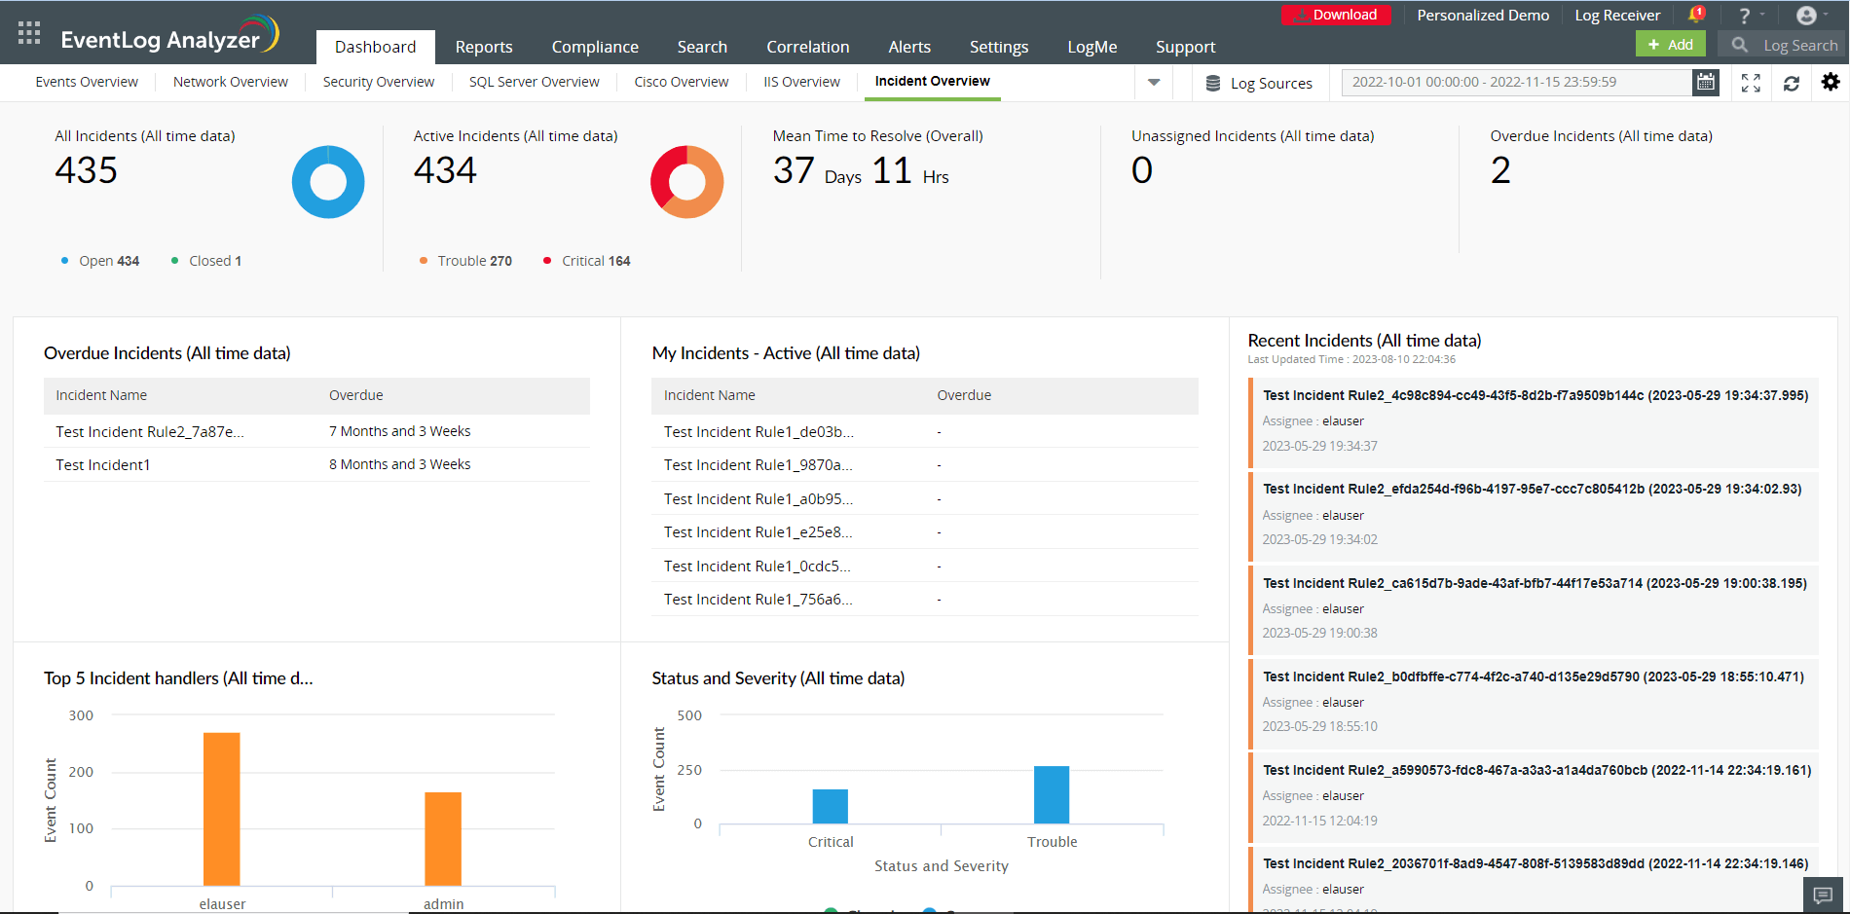Click the Critical legend color dot

tap(546, 260)
